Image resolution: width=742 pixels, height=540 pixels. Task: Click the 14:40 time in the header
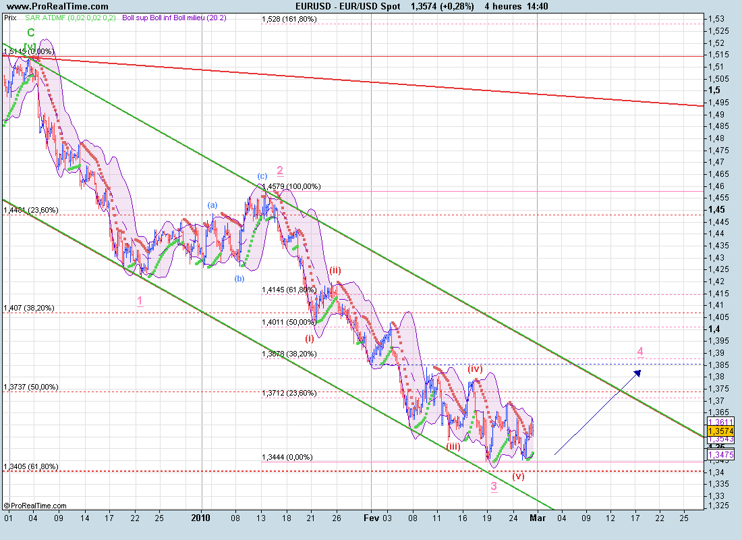click(537, 7)
